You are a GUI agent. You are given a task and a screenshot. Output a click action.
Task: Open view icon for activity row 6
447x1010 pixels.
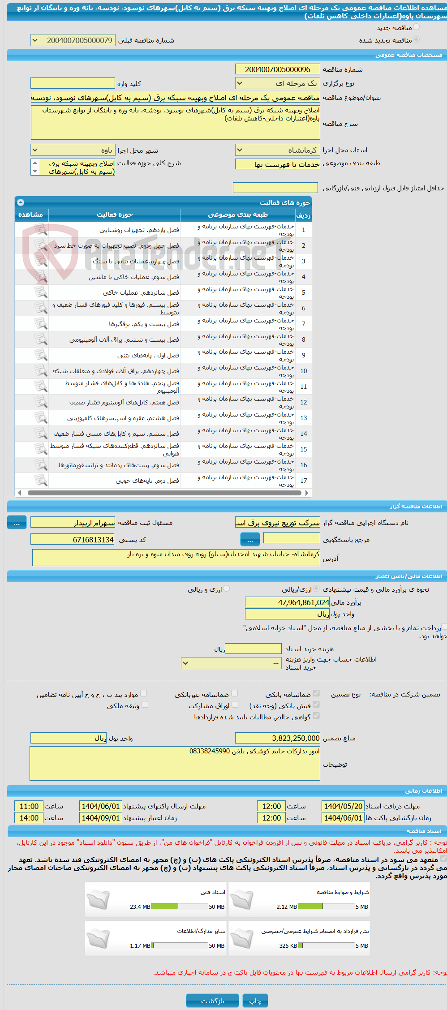pyautogui.click(x=41, y=308)
